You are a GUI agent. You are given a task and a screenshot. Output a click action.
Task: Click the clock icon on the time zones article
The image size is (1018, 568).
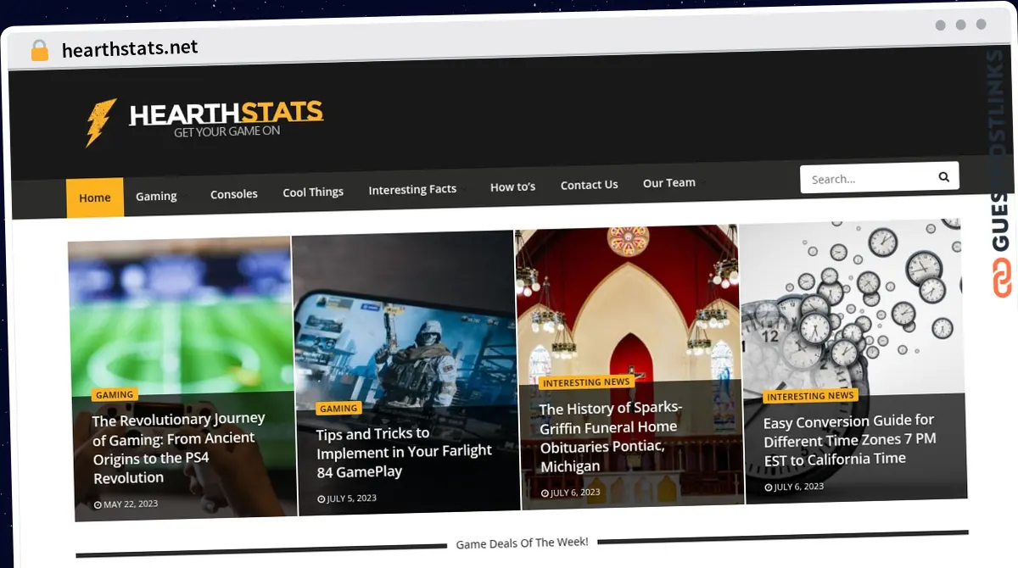point(768,486)
